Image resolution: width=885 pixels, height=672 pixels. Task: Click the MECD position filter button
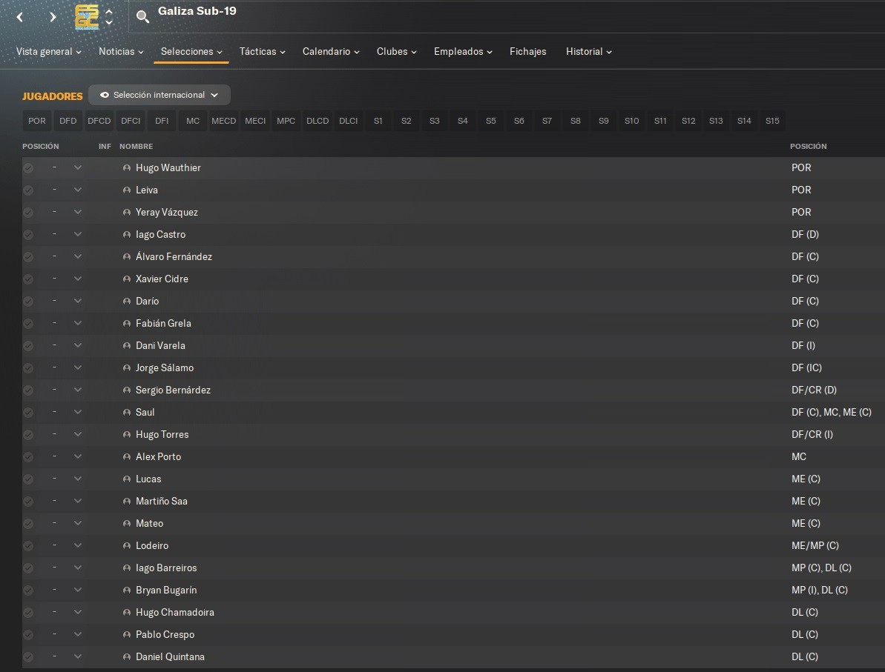pyautogui.click(x=224, y=121)
